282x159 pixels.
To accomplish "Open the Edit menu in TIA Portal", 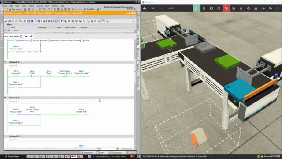I will [11, 6].
